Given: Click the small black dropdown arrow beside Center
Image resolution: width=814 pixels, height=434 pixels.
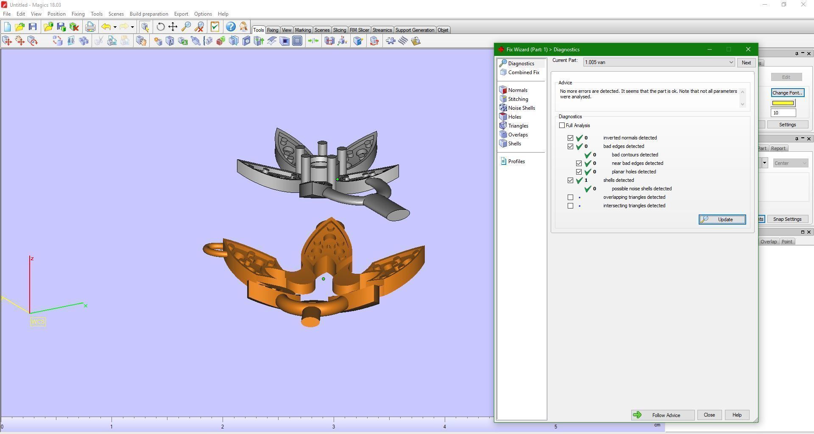Looking at the screenshot, I should (x=764, y=163).
